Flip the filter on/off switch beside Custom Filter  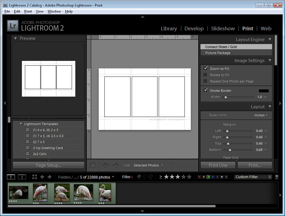click(277, 177)
